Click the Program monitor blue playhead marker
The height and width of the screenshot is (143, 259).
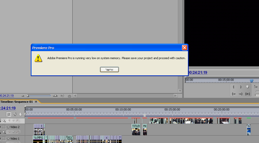pyautogui.click(x=252, y=81)
